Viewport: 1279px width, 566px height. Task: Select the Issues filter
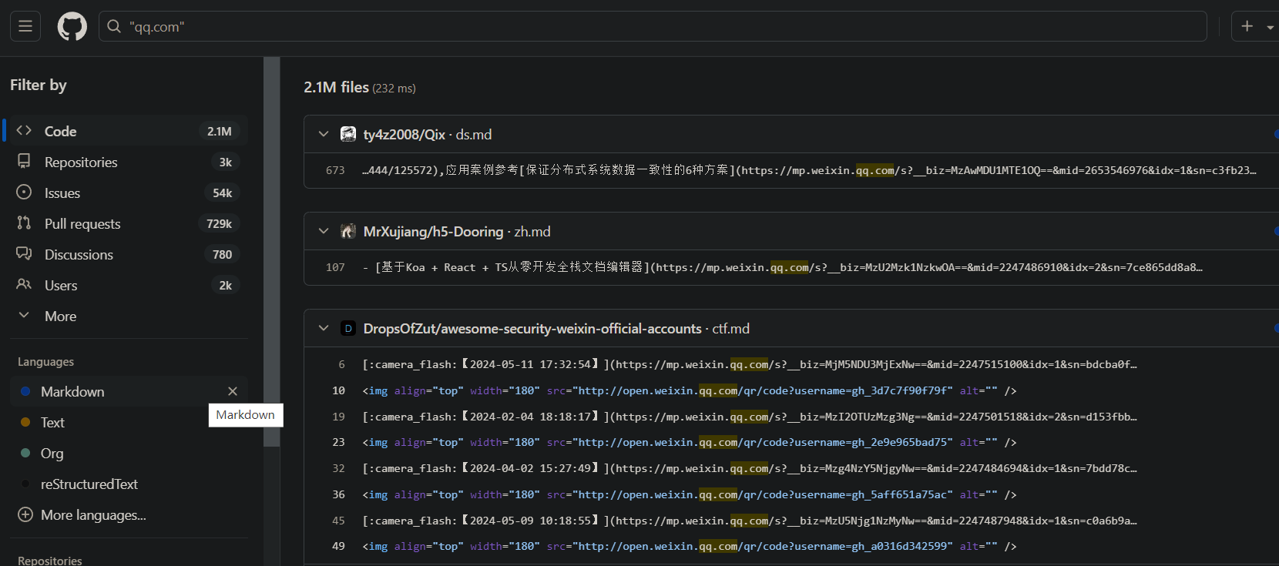(x=127, y=193)
